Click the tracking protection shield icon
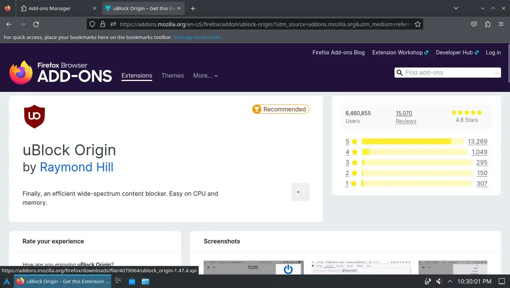The width and height of the screenshot is (510, 288). (92, 24)
